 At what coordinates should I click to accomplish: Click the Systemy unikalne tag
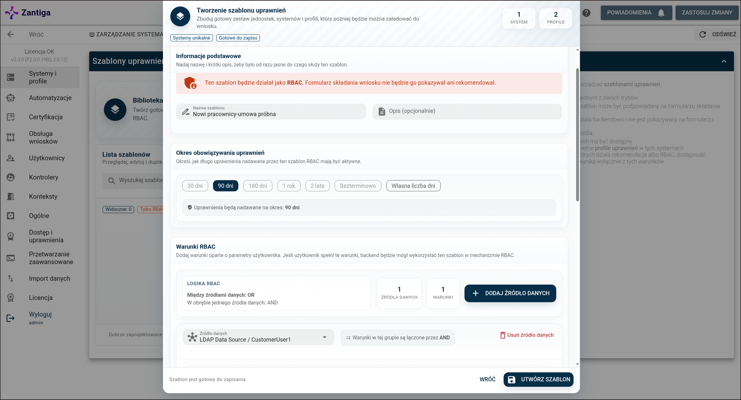pos(192,38)
